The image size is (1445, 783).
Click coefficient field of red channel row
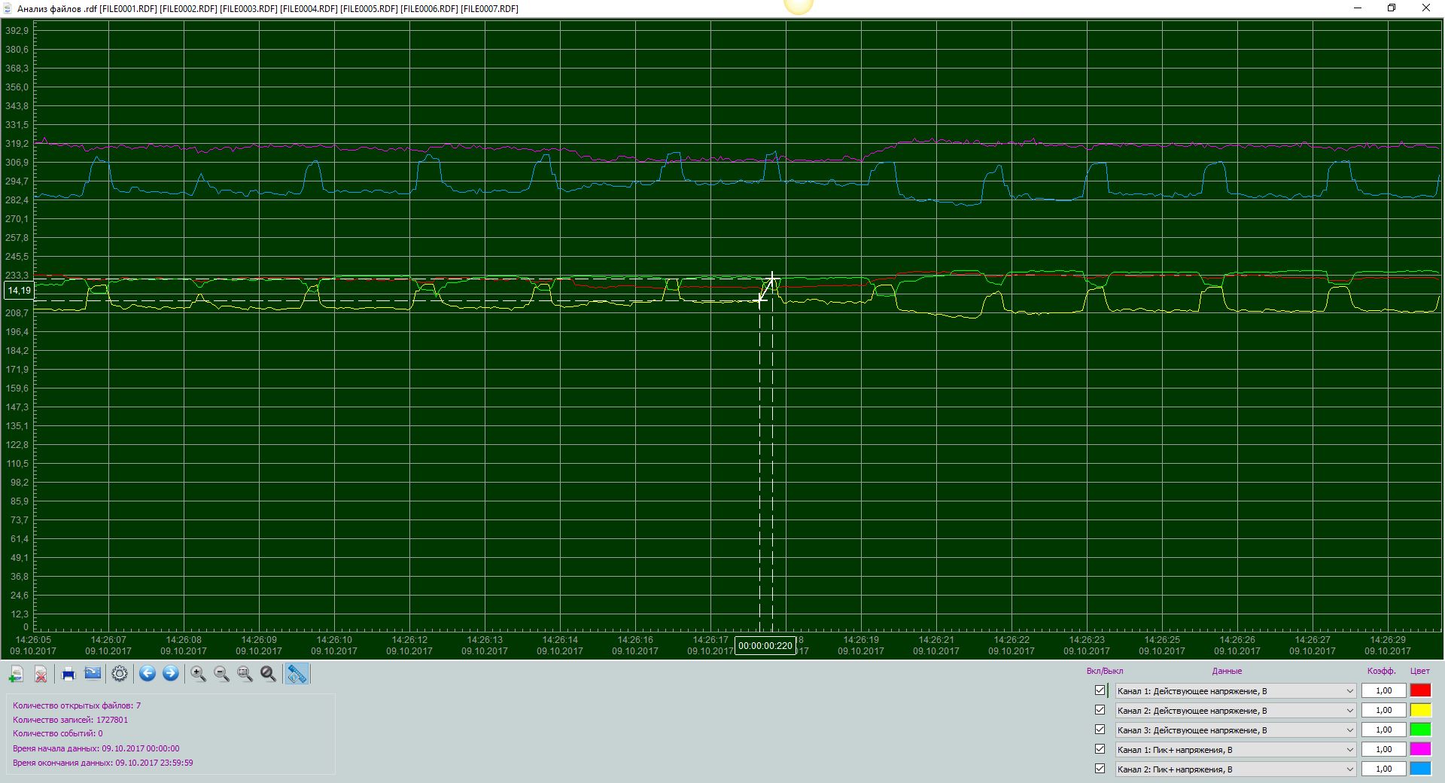click(x=1383, y=690)
